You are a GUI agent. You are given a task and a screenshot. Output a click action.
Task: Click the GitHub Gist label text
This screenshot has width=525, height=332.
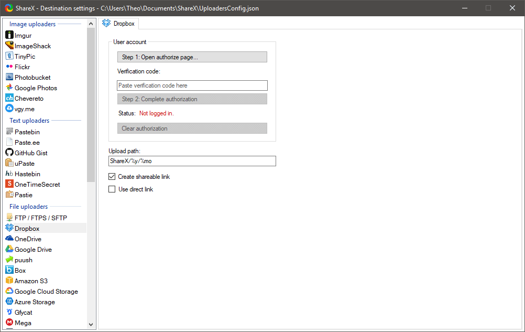point(31,153)
